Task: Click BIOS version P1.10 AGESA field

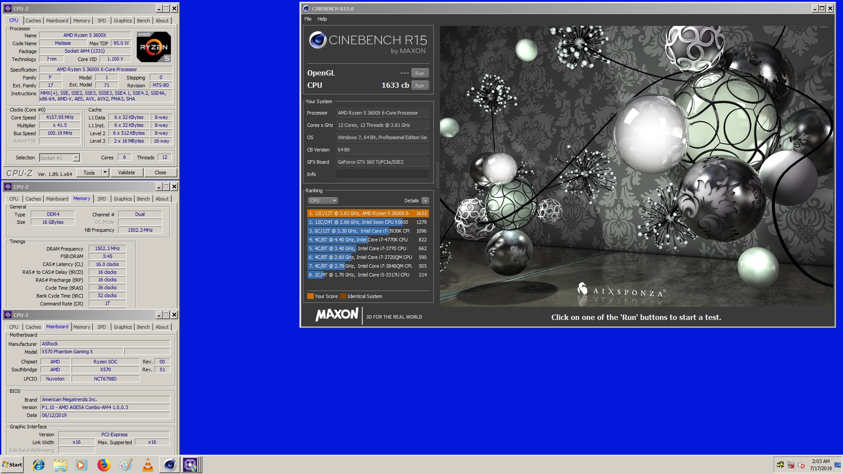Action: pyautogui.click(x=105, y=407)
